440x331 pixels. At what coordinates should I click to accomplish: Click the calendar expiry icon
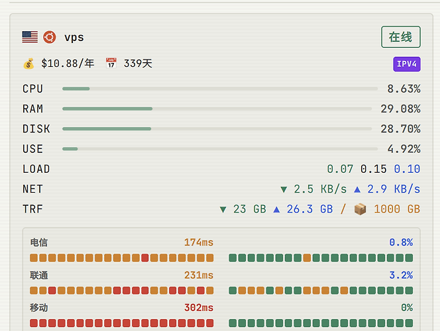click(111, 64)
